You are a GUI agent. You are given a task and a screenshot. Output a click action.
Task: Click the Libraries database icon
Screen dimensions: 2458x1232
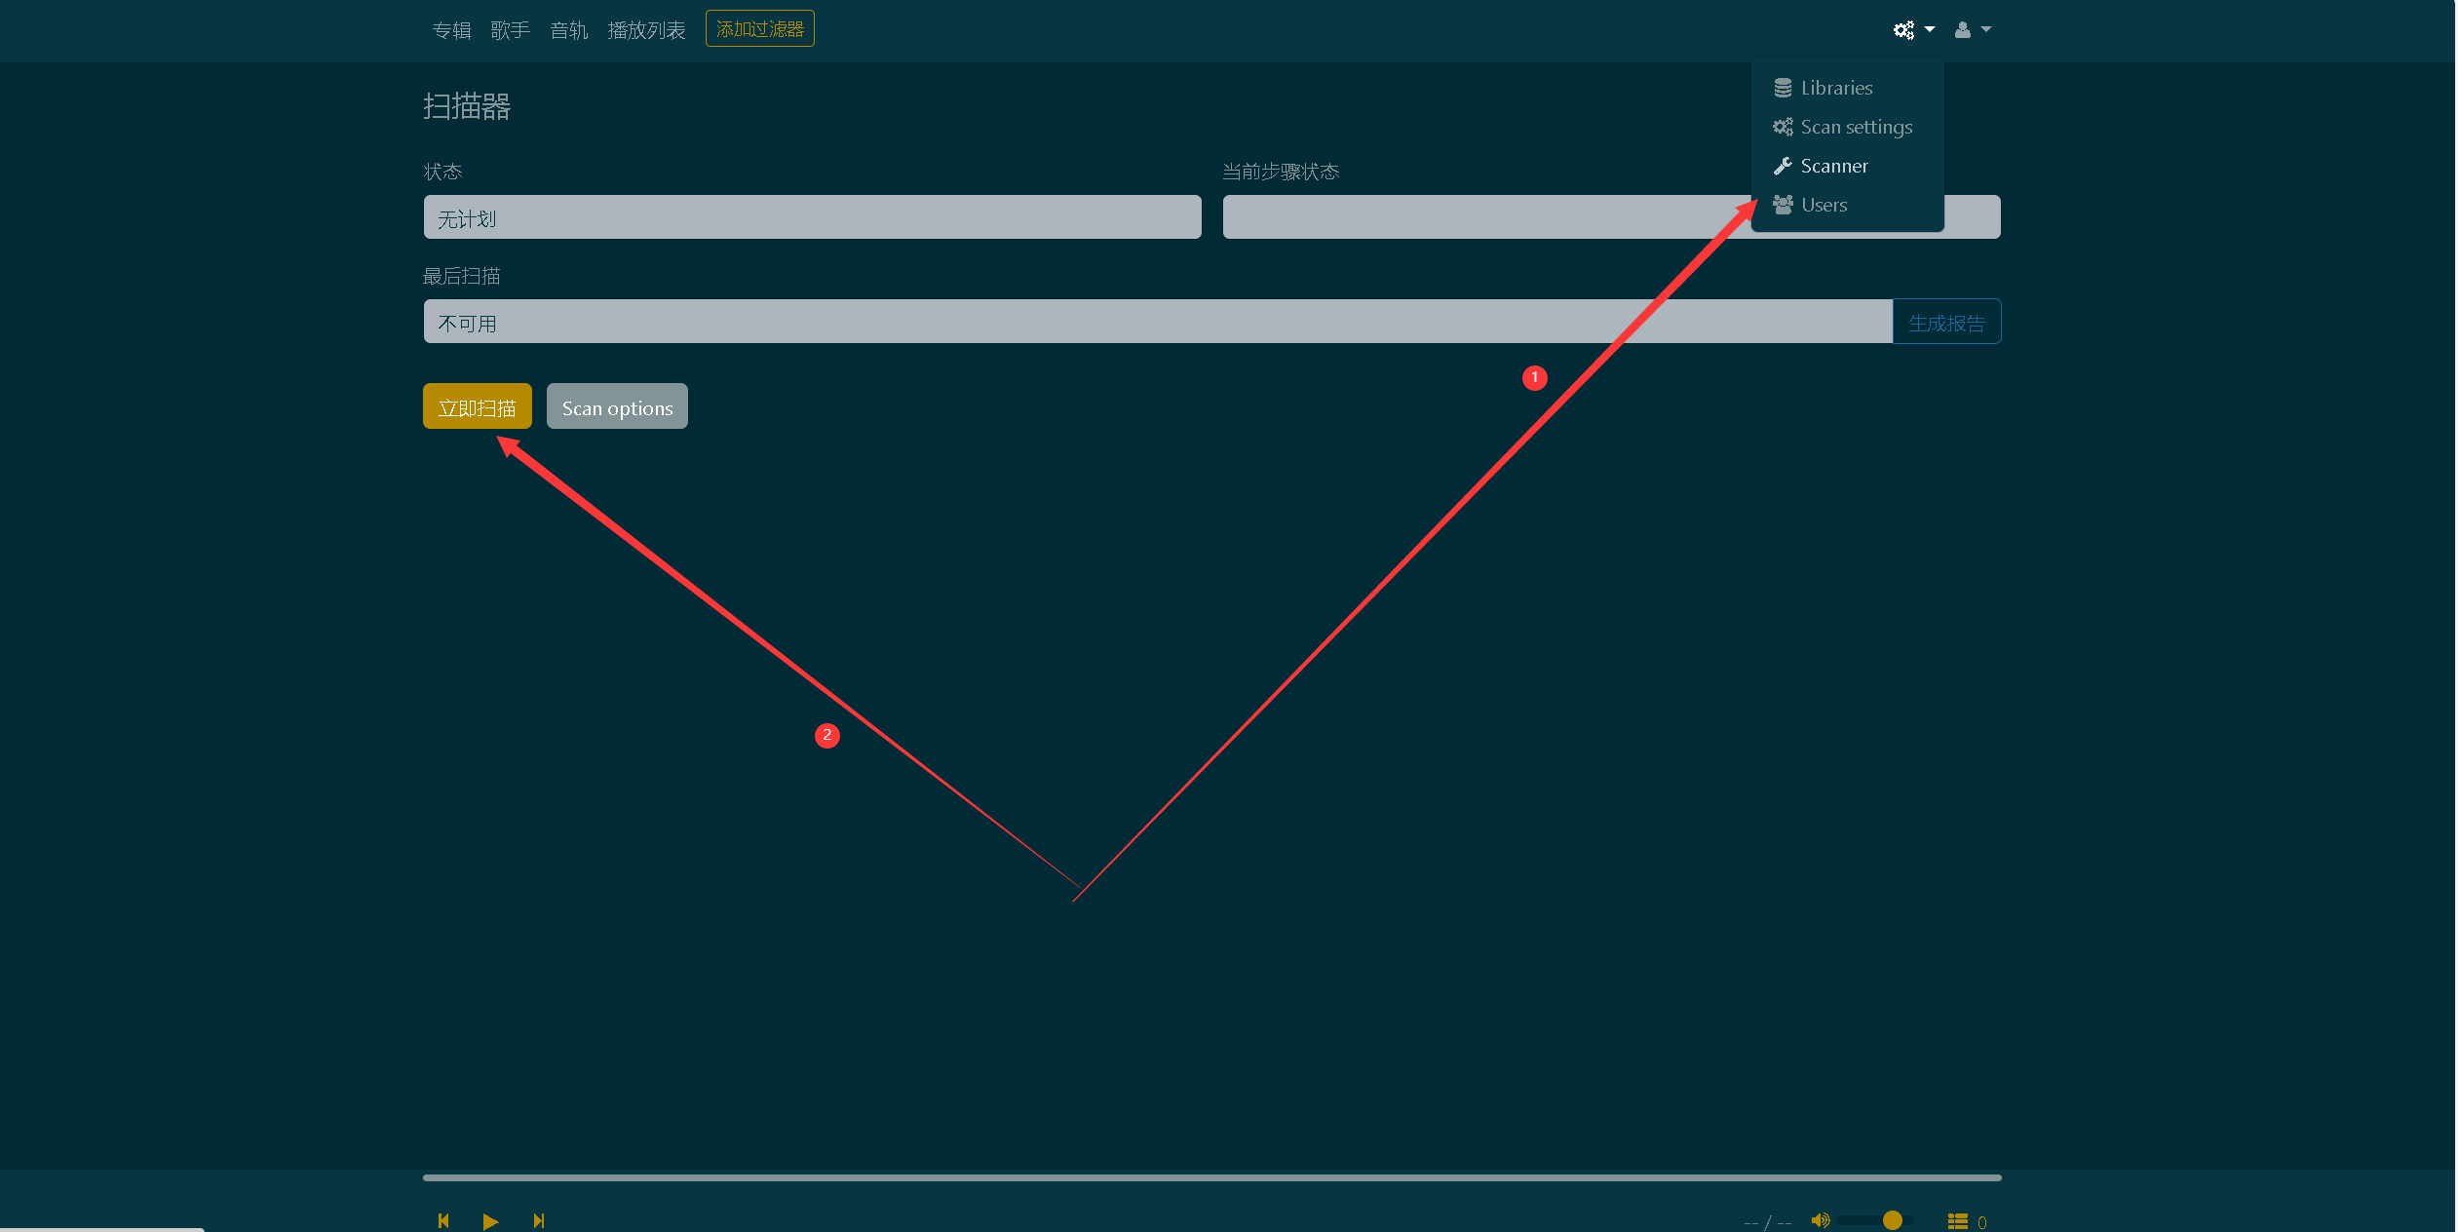(1783, 88)
